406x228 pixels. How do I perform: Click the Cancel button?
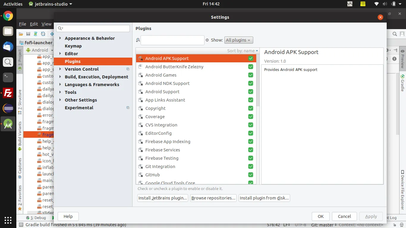pos(344,216)
